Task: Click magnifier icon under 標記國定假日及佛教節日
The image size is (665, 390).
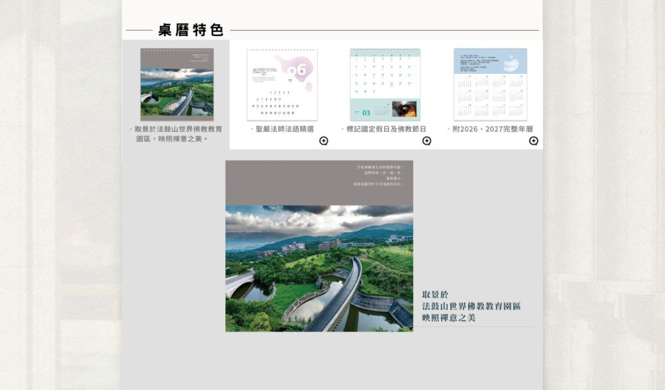Action: (426, 140)
